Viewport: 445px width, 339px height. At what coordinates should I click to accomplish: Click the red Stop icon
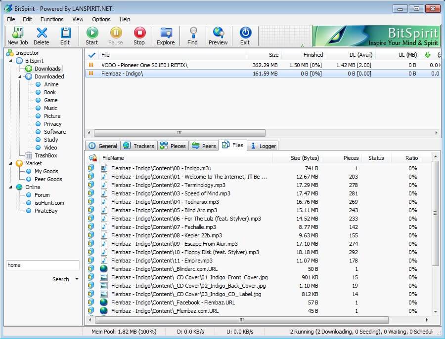[x=139, y=33]
